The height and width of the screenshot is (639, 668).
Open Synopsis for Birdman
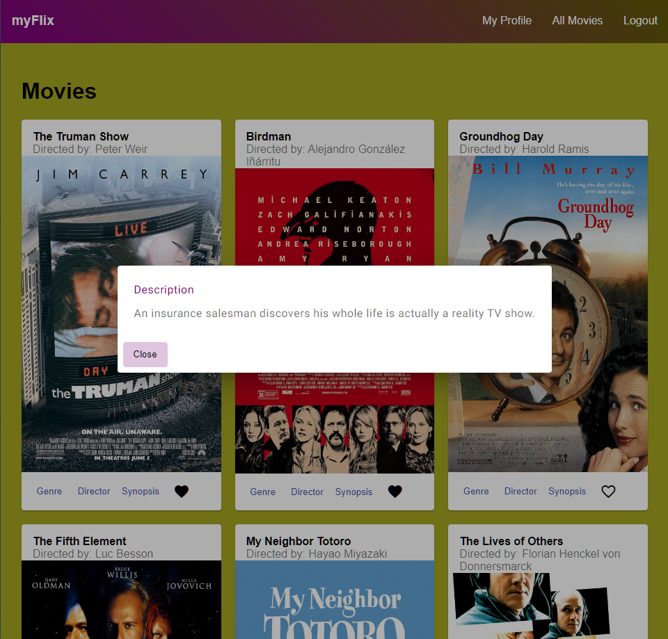pos(353,492)
